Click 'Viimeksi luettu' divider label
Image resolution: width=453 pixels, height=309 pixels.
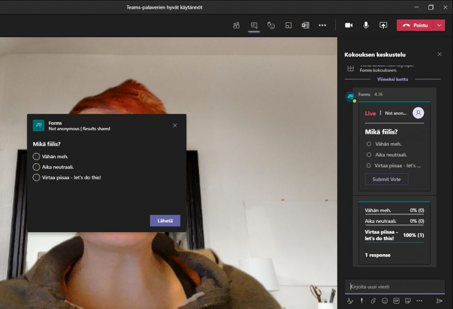pyautogui.click(x=393, y=79)
